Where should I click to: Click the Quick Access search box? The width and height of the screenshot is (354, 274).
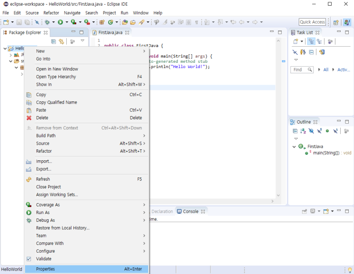312,22
